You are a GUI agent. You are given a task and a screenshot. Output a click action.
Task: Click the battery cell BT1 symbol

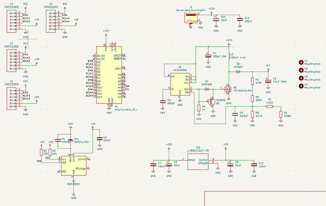point(70,140)
